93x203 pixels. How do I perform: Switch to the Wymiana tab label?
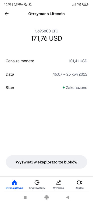(58, 188)
